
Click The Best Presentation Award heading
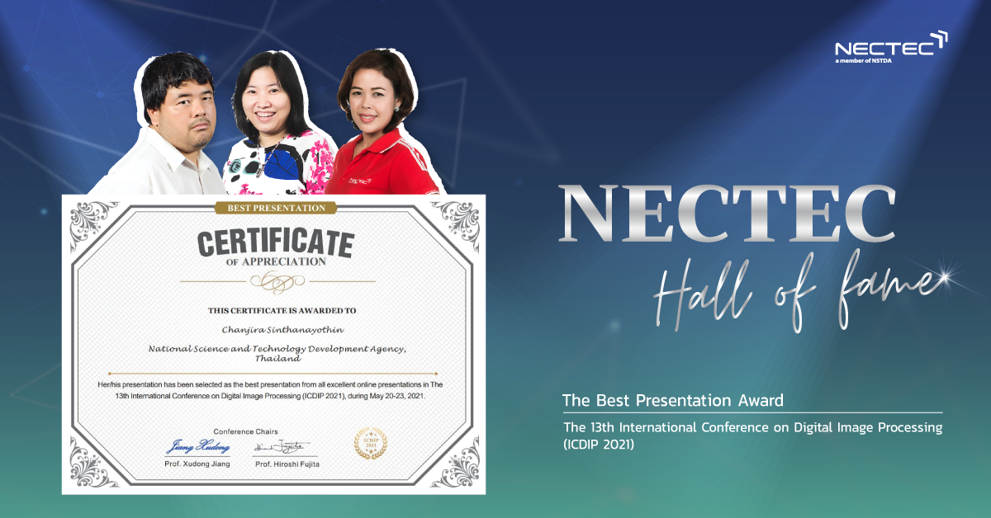click(x=672, y=401)
